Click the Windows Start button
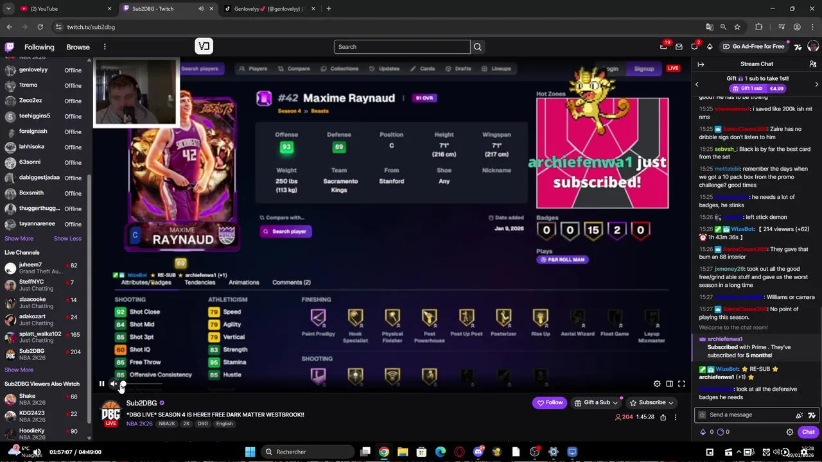Screen dimensions: 822x462 point(250,452)
